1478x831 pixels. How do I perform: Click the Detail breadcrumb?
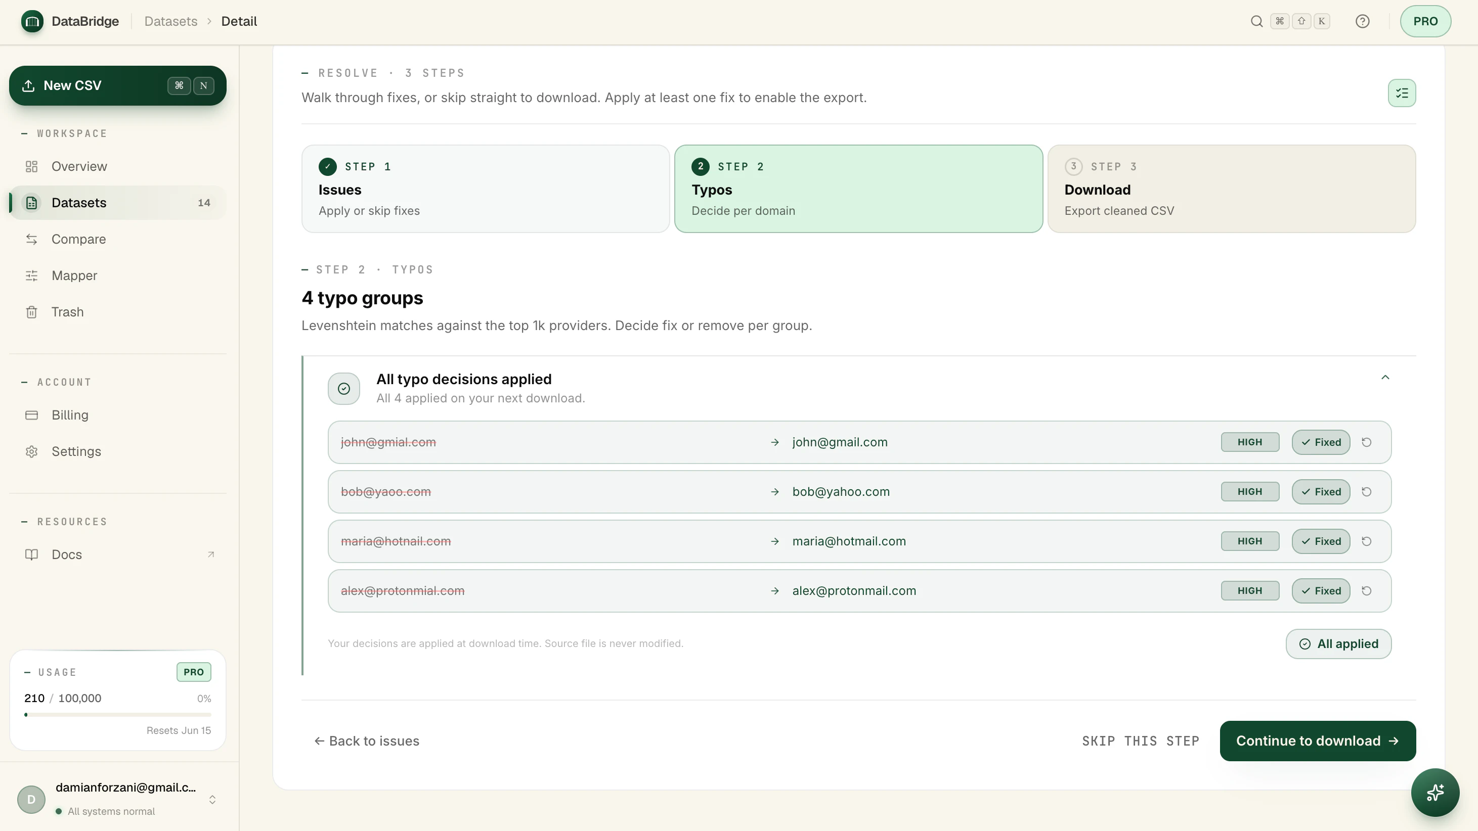239,21
